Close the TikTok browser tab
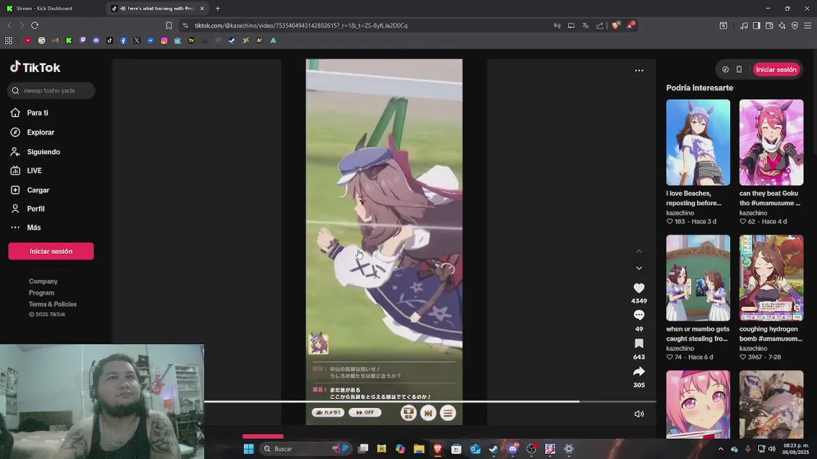The width and height of the screenshot is (817, 459). pyautogui.click(x=202, y=8)
